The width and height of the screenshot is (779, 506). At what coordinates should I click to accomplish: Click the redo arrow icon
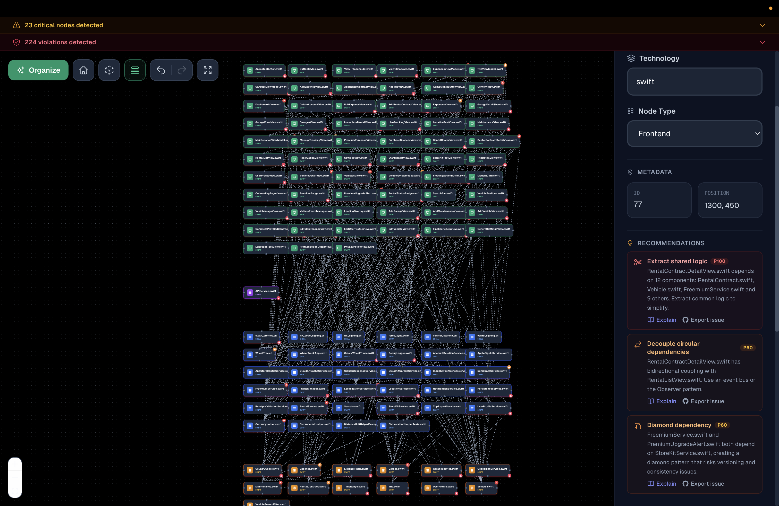(182, 70)
